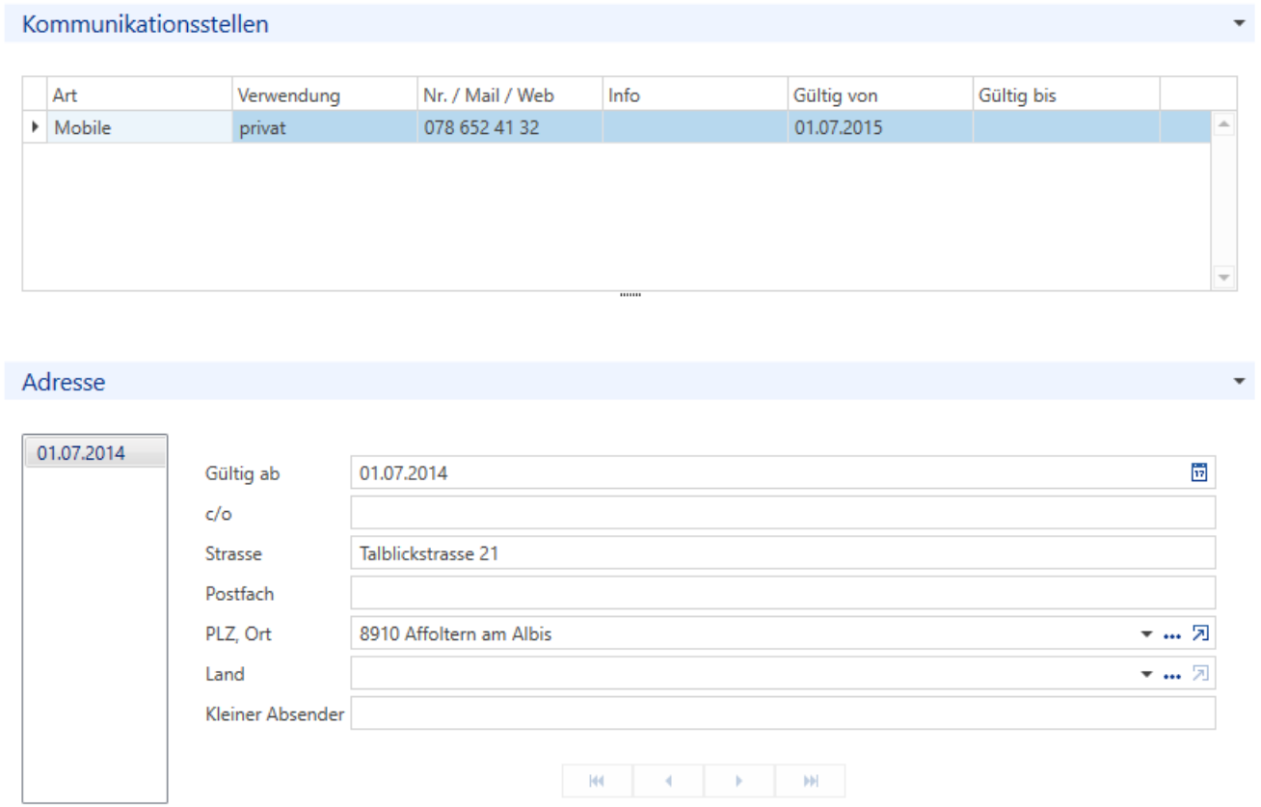Open calendar picker for Gültig ab
The image size is (1261, 807).
[x=1198, y=472]
